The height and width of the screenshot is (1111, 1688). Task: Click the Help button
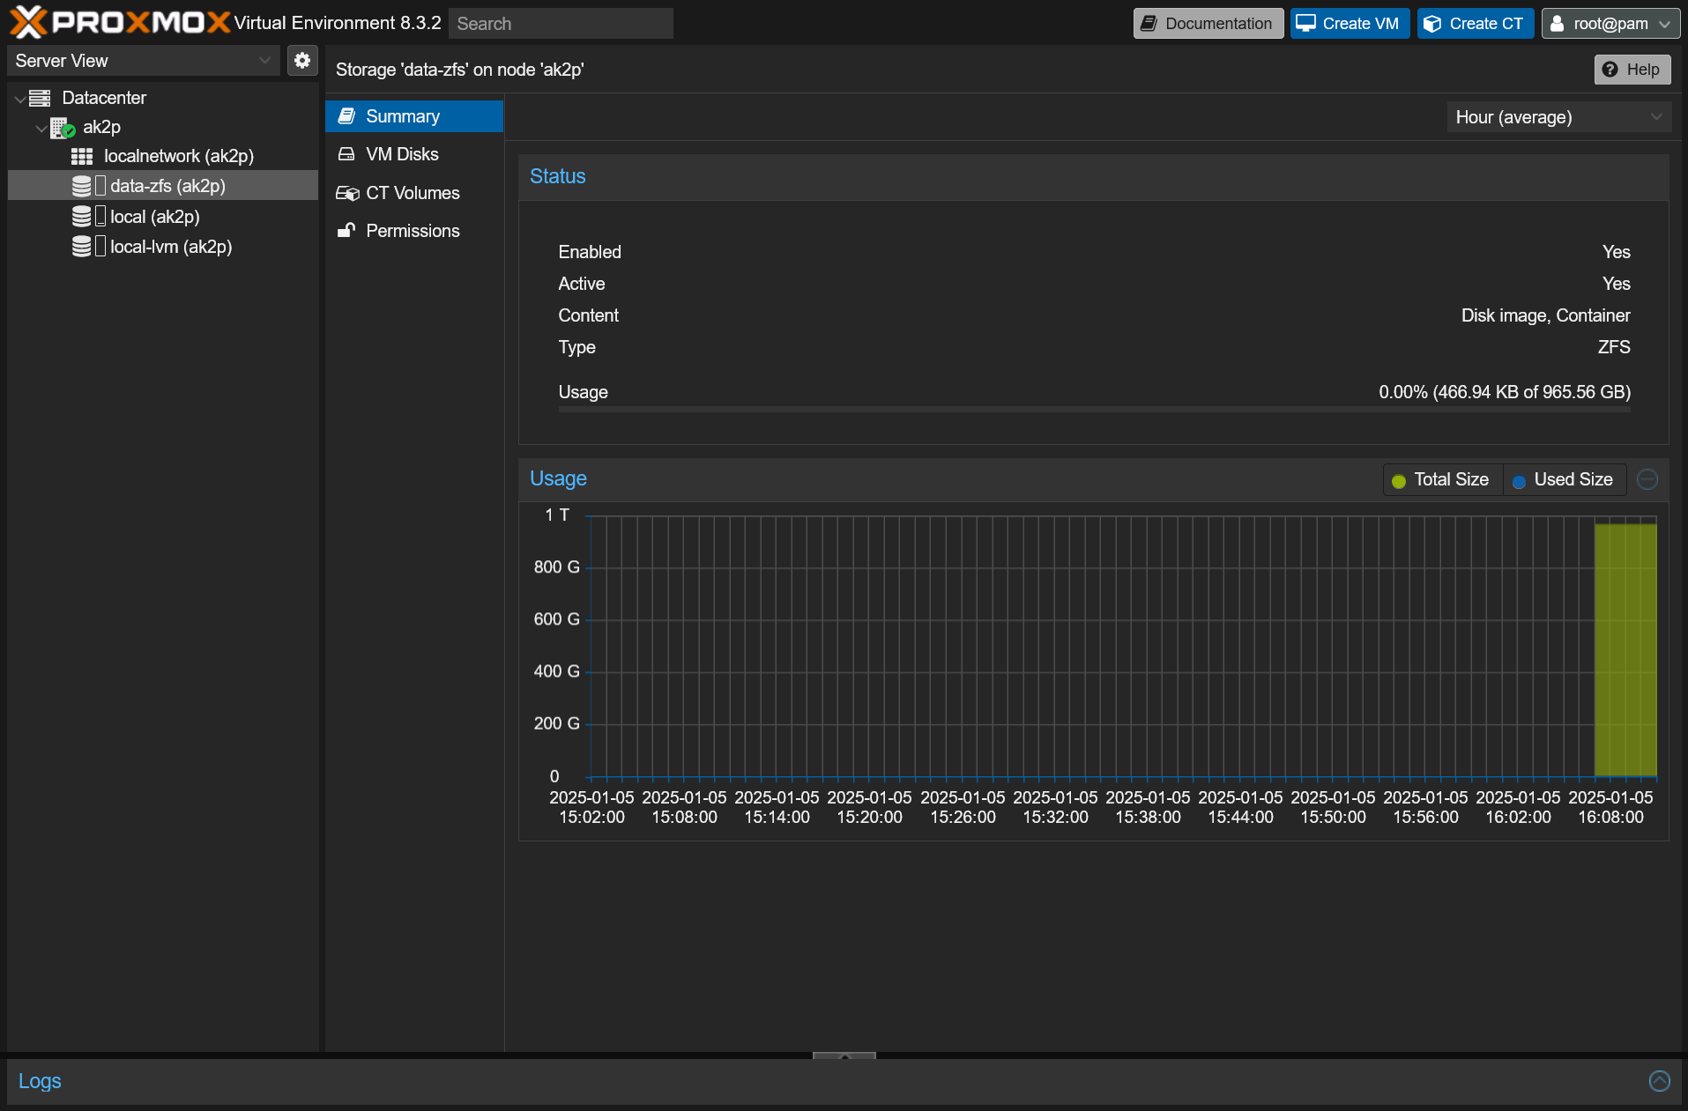coord(1632,70)
